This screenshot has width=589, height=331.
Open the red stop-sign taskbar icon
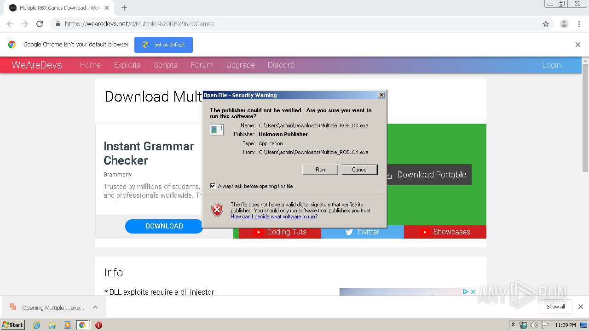[x=98, y=325]
